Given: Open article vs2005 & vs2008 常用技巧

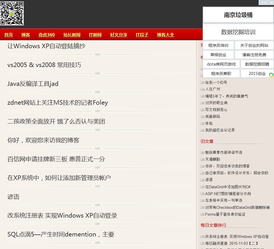Looking at the screenshot, I should 44,65.
